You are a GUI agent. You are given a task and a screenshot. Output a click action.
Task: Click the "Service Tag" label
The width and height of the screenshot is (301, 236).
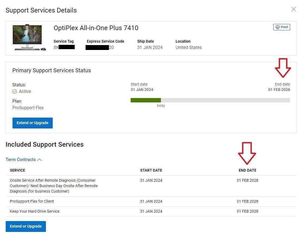pyautogui.click(x=64, y=41)
